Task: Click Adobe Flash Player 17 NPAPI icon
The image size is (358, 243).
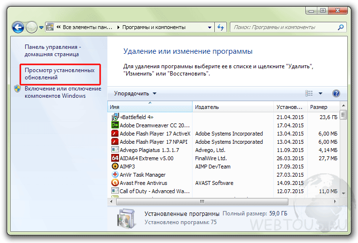Action: tap(115, 141)
